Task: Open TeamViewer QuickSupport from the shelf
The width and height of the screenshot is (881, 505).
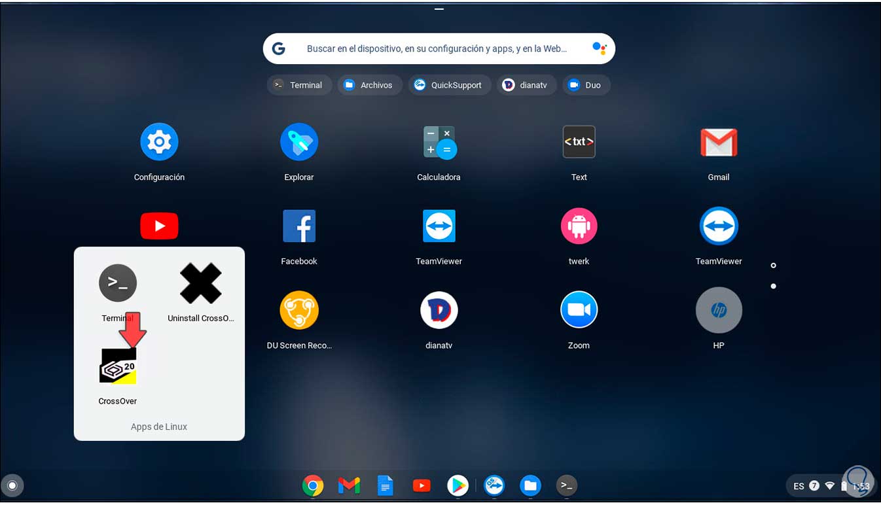Action: (494, 485)
